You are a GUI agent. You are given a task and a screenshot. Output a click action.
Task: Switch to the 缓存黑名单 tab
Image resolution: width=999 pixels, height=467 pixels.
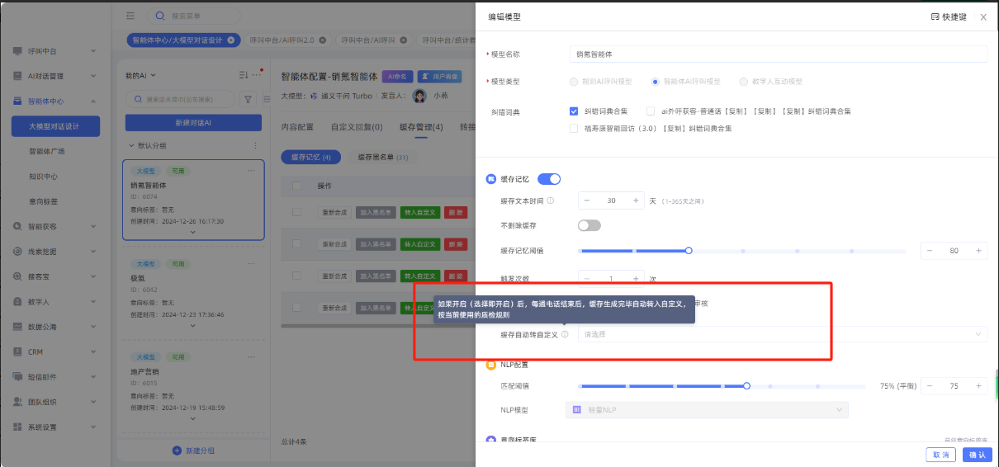point(381,157)
